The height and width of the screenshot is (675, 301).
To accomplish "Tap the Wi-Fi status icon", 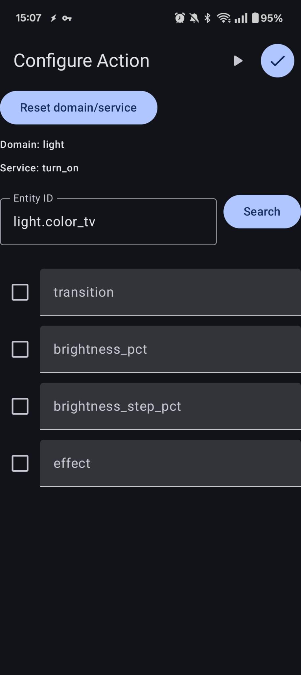I will click(x=223, y=18).
